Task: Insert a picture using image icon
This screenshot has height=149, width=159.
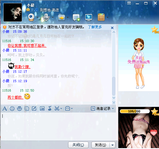Action: (x=42, y=109)
